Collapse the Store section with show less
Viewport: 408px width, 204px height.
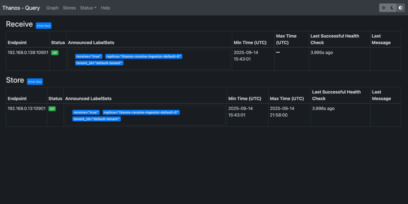click(35, 82)
